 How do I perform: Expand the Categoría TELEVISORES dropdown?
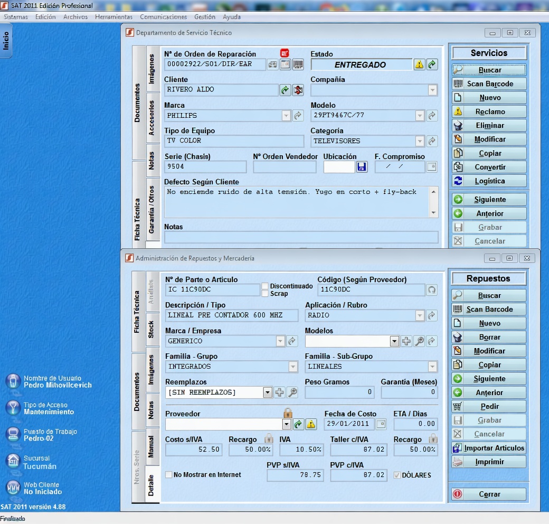(x=420, y=141)
